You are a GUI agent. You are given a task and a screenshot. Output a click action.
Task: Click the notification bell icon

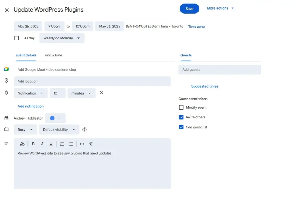coord(6,93)
